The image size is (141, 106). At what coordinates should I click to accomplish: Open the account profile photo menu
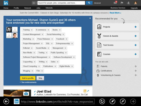(x=135, y=3)
